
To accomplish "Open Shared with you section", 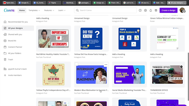I will (x=18, y=34).
